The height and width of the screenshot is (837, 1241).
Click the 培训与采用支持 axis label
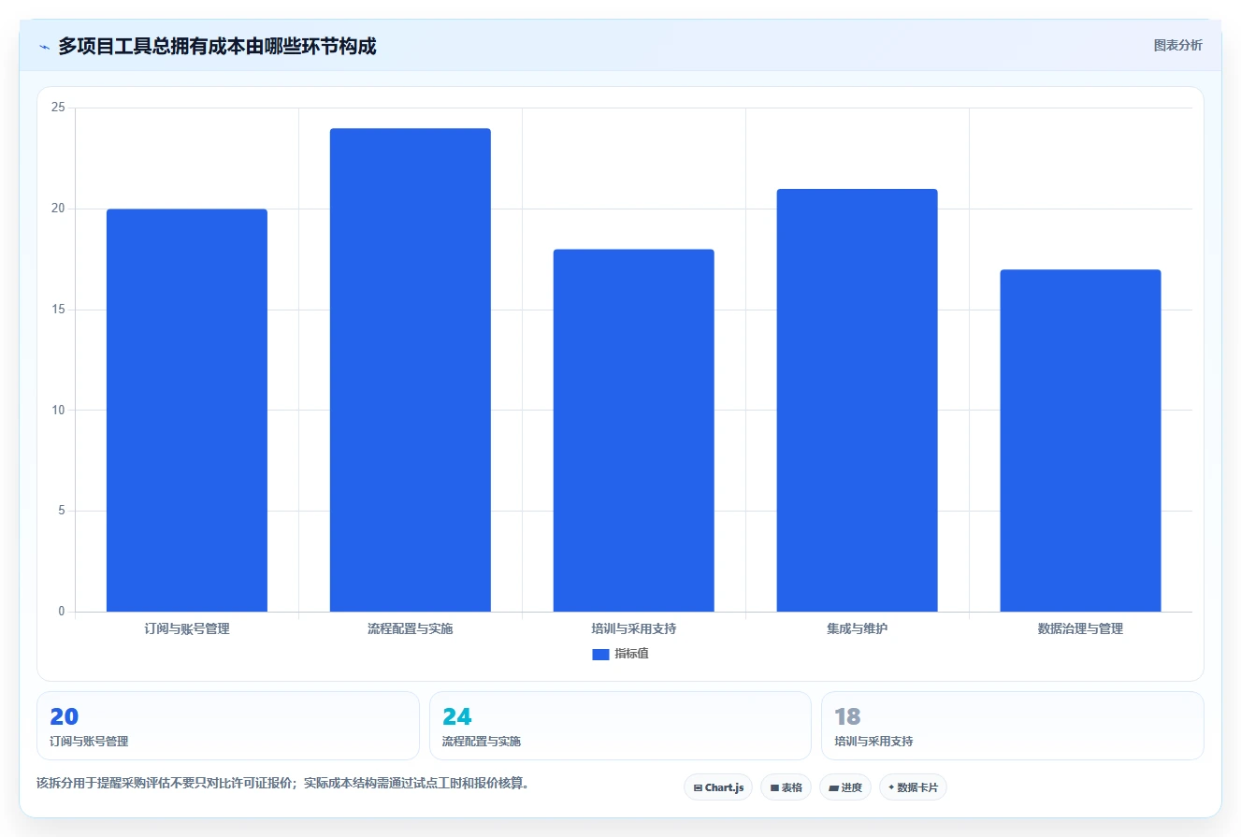(x=634, y=629)
